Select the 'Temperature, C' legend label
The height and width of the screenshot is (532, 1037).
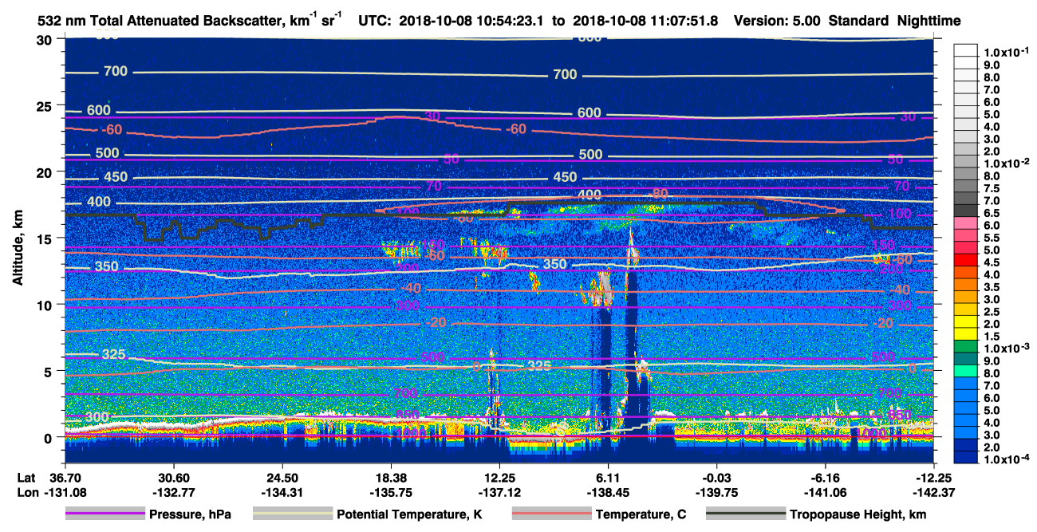tap(641, 514)
